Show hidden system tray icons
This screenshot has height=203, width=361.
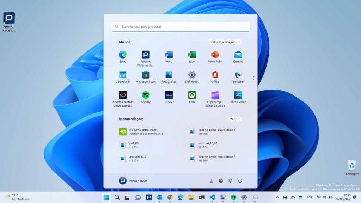point(277,197)
